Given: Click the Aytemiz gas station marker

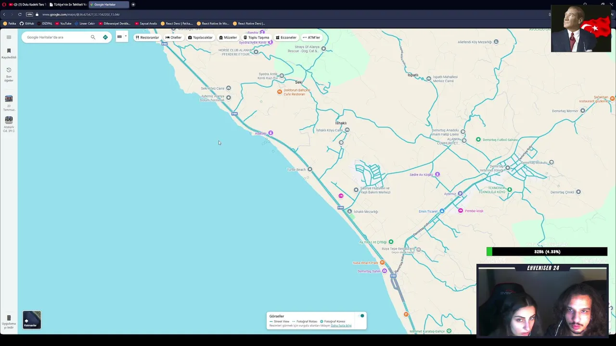Looking at the screenshot, I should point(460,194).
